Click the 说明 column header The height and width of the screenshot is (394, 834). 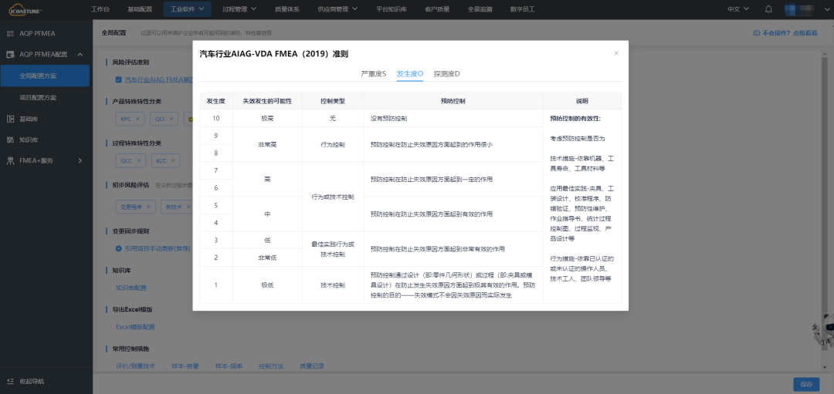[x=582, y=101]
